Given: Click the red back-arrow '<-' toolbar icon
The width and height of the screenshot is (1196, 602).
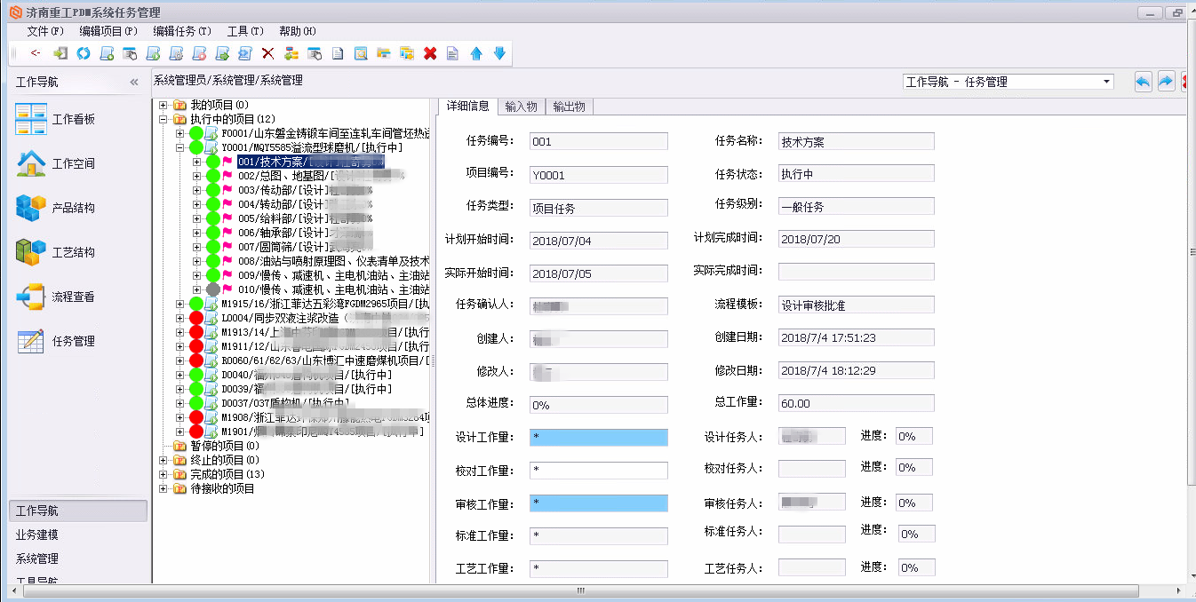Looking at the screenshot, I should click(35, 53).
